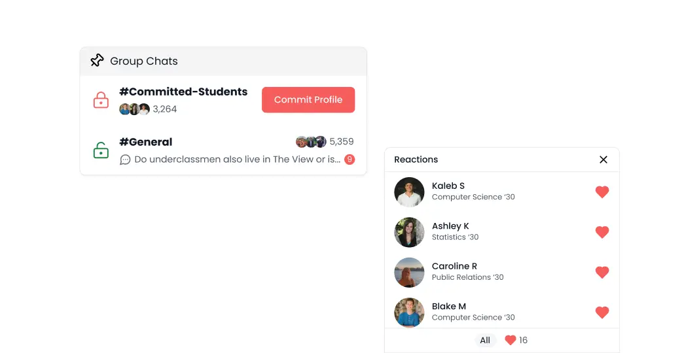Click Ashley K profile photo

409,232
